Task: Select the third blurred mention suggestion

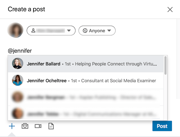Action: pyautogui.click(x=85, y=97)
